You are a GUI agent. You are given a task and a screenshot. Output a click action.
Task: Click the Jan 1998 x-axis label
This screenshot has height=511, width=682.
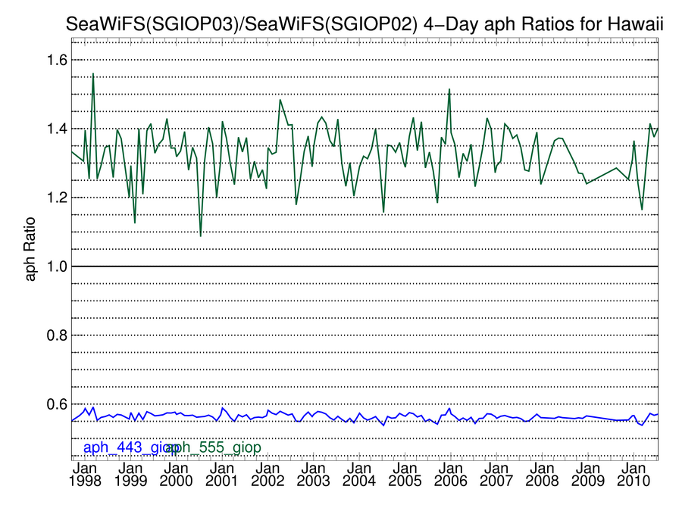point(85,475)
